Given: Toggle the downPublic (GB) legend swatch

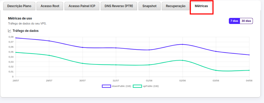Looking at the screenshot, I should tap(106, 86).
